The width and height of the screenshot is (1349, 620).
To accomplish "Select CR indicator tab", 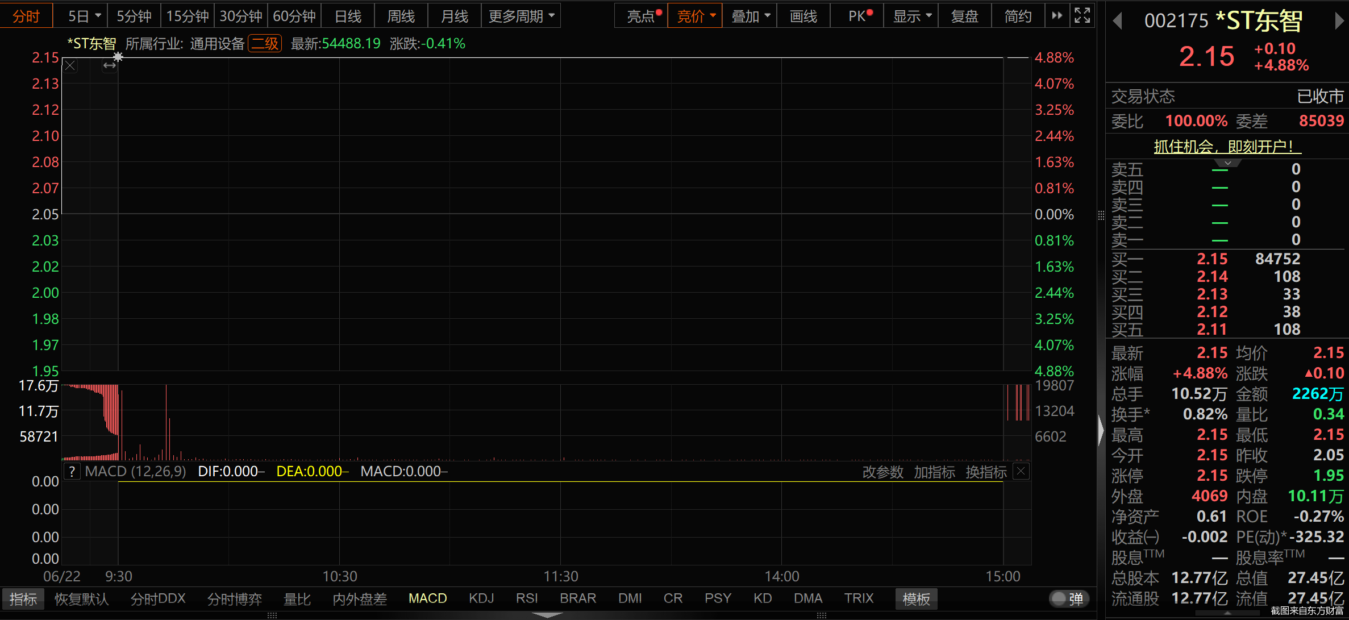I will [x=673, y=598].
